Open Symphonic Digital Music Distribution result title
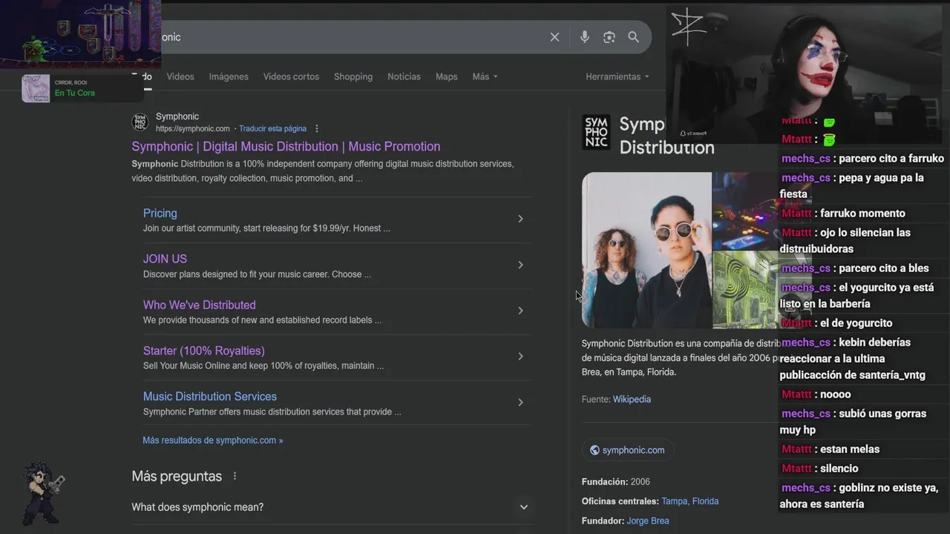Viewport: 950px width, 534px height. tap(286, 146)
